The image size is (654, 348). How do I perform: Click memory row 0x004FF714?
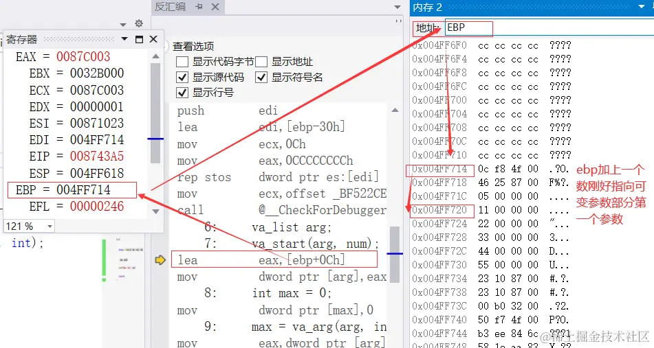coord(491,169)
